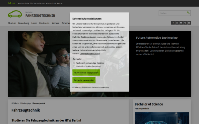Open the Impressum link in dialog footer
The image size is (199, 124).
pos(86,87)
